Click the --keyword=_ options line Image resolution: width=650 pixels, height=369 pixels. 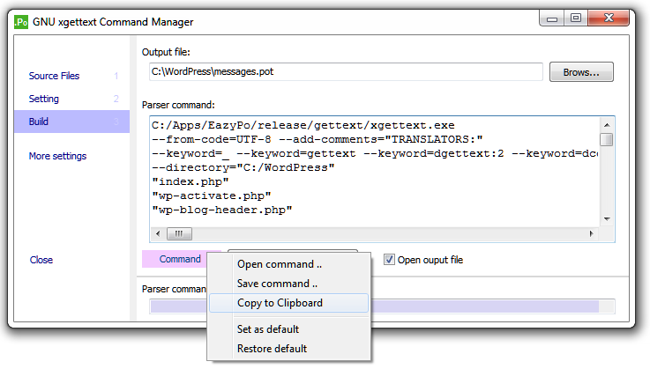(375, 153)
